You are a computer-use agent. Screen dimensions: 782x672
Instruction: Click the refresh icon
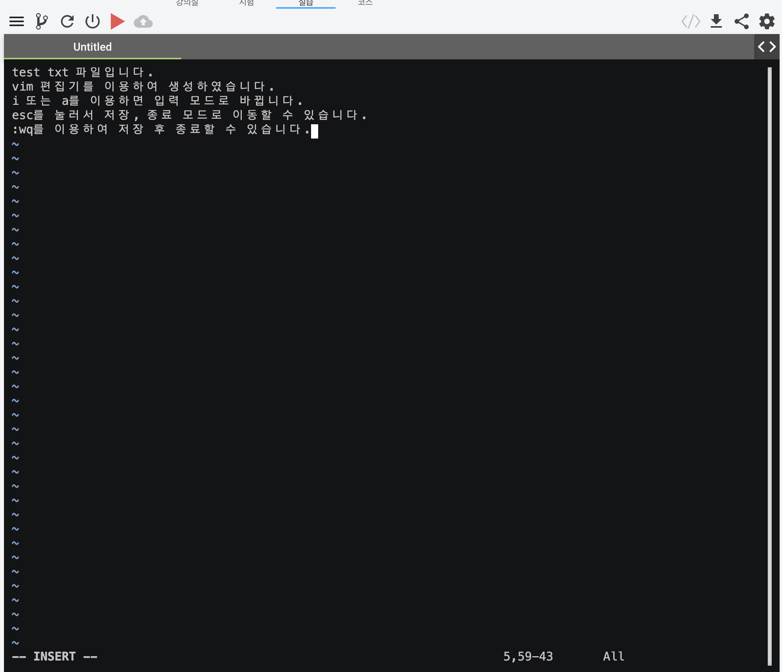pyautogui.click(x=67, y=21)
